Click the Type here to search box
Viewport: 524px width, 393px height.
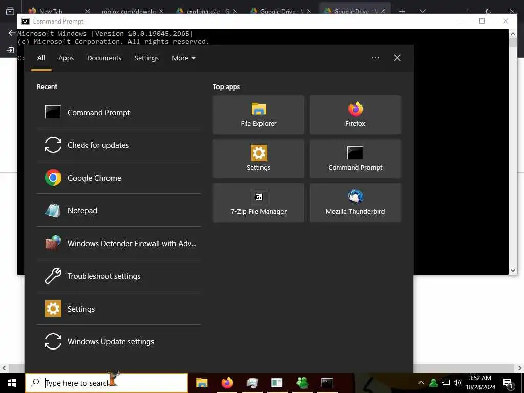106,383
